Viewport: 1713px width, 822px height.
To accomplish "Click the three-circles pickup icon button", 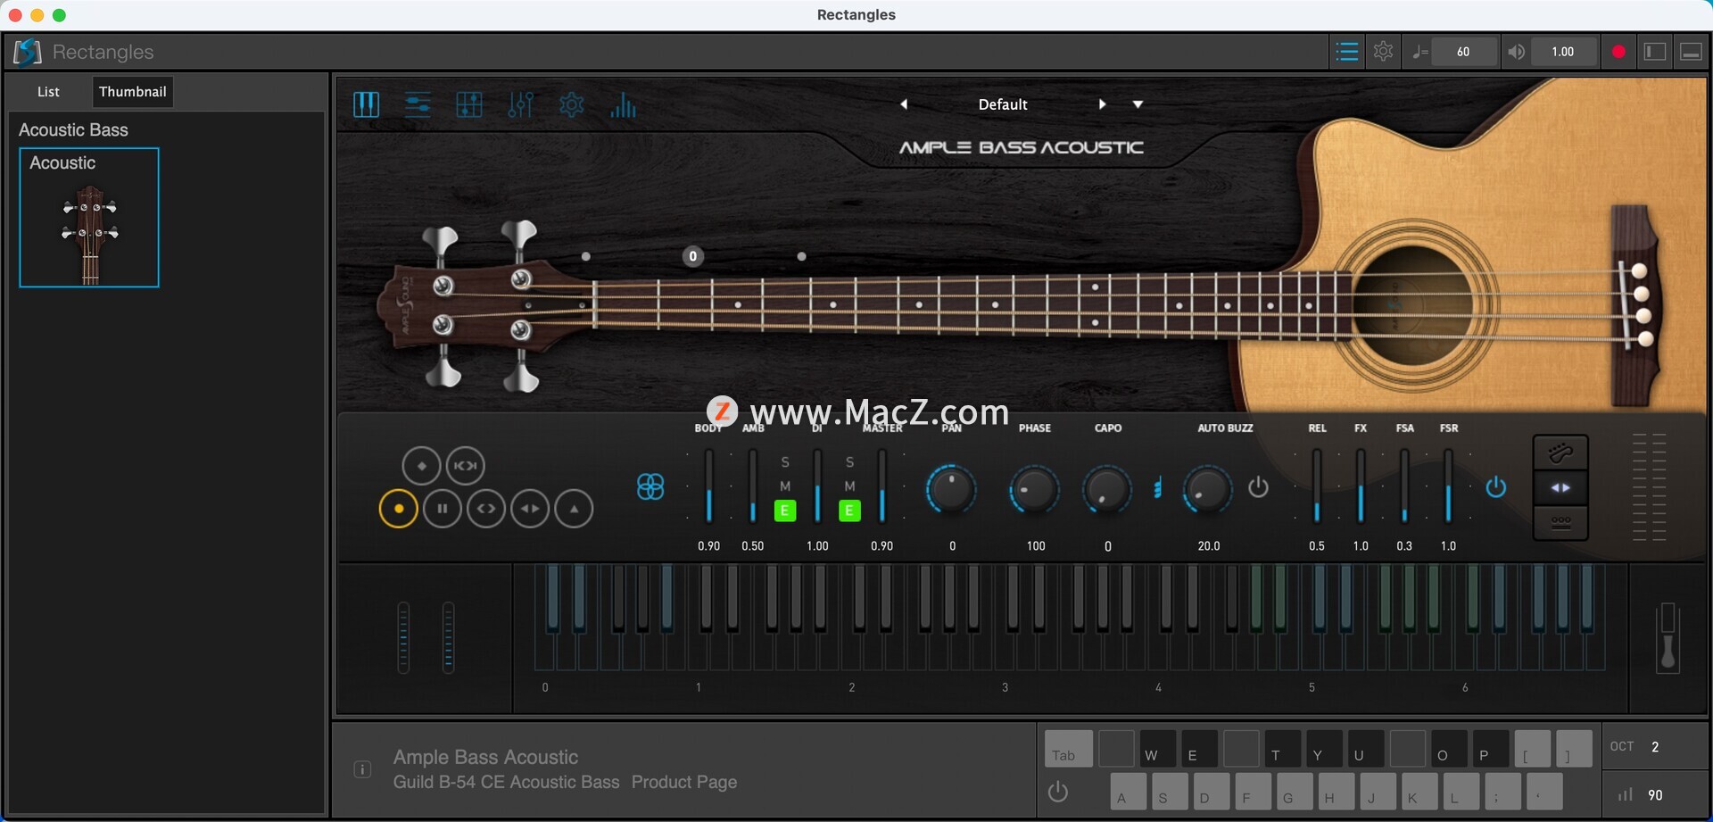I will pyautogui.click(x=1560, y=522).
